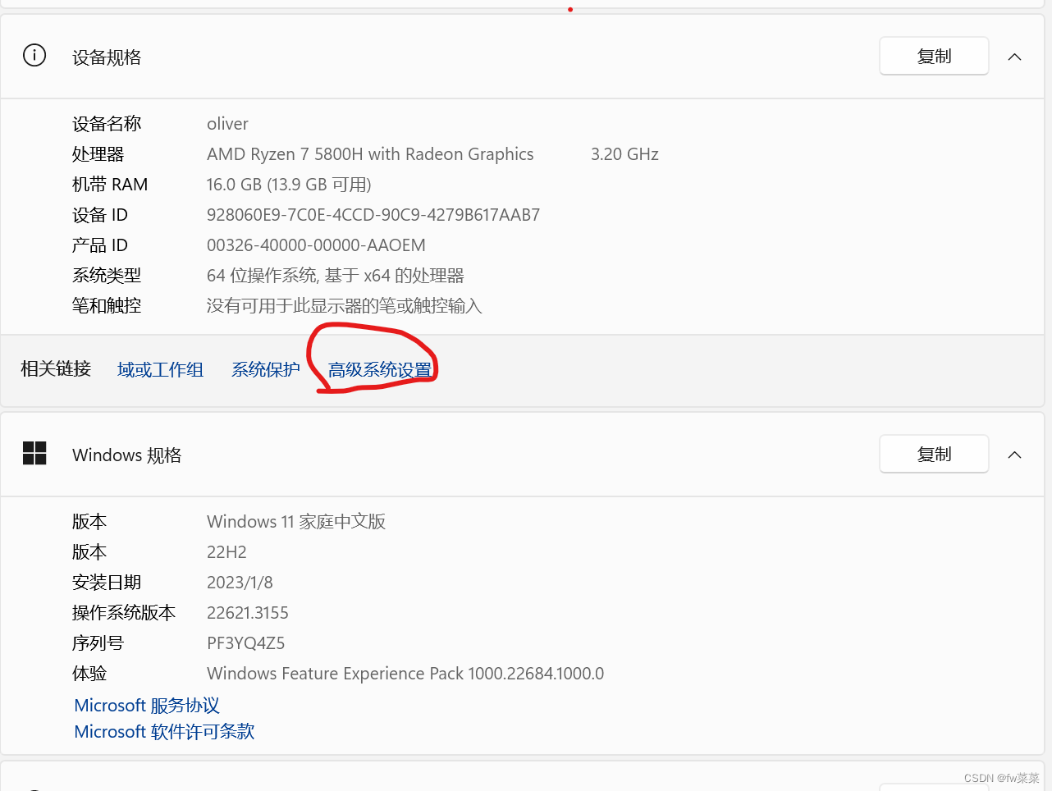Click 复制 button in the Windows 规格 section

click(x=933, y=454)
